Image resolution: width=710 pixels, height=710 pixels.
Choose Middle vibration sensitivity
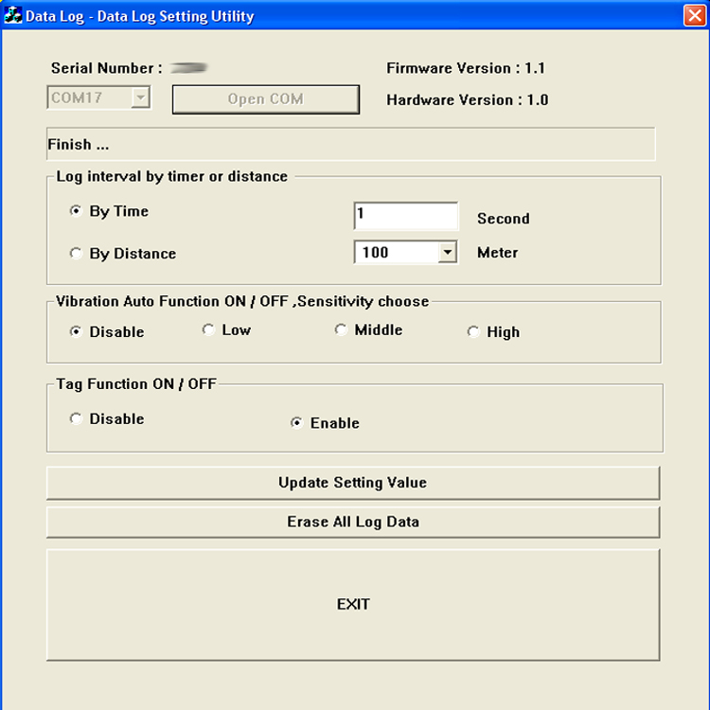click(341, 329)
